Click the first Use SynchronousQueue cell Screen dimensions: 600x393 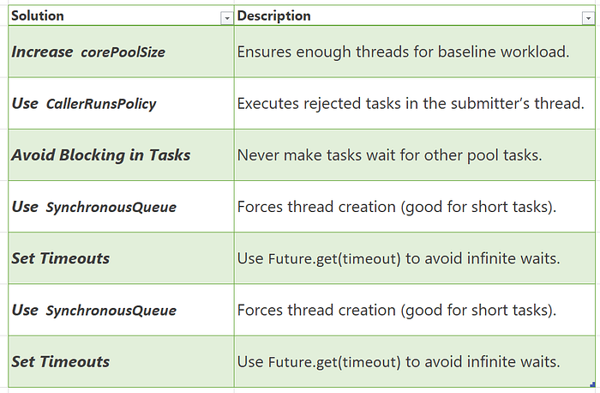click(121, 207)
